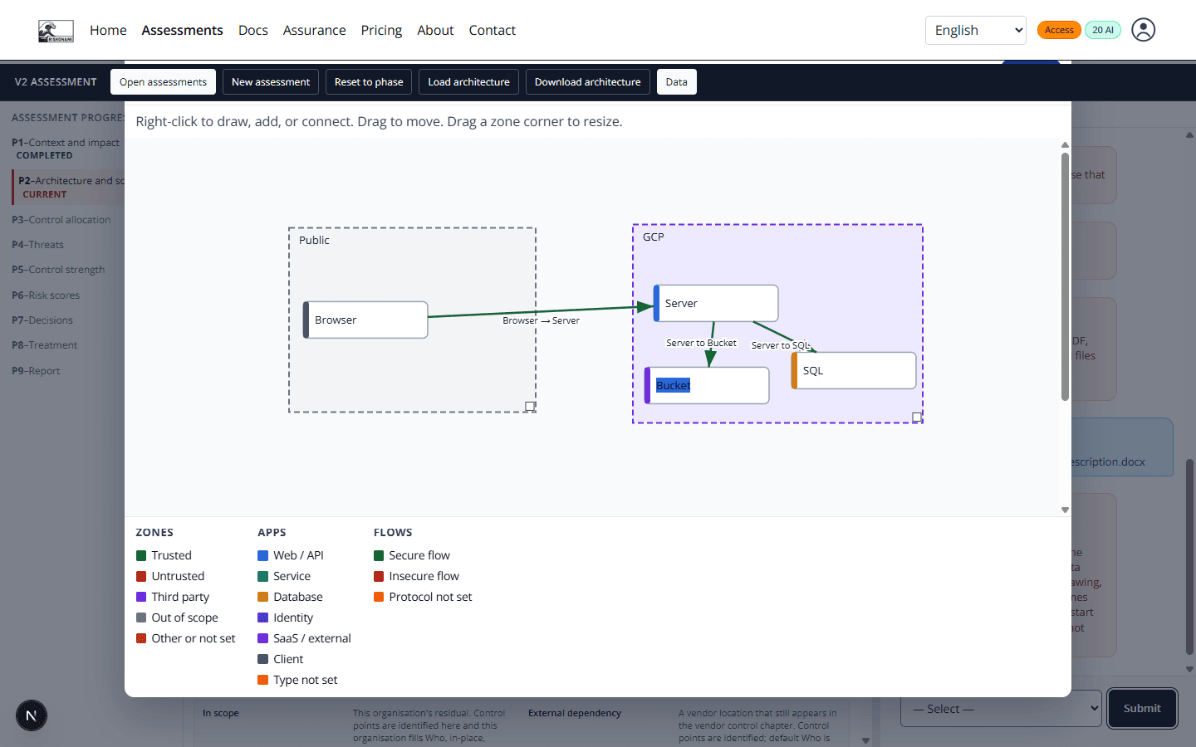The width and height of the screenshot is (1196, 747).
Task: Click the diagram canvas vertical scrollbar
Action: pos(1065,276)
